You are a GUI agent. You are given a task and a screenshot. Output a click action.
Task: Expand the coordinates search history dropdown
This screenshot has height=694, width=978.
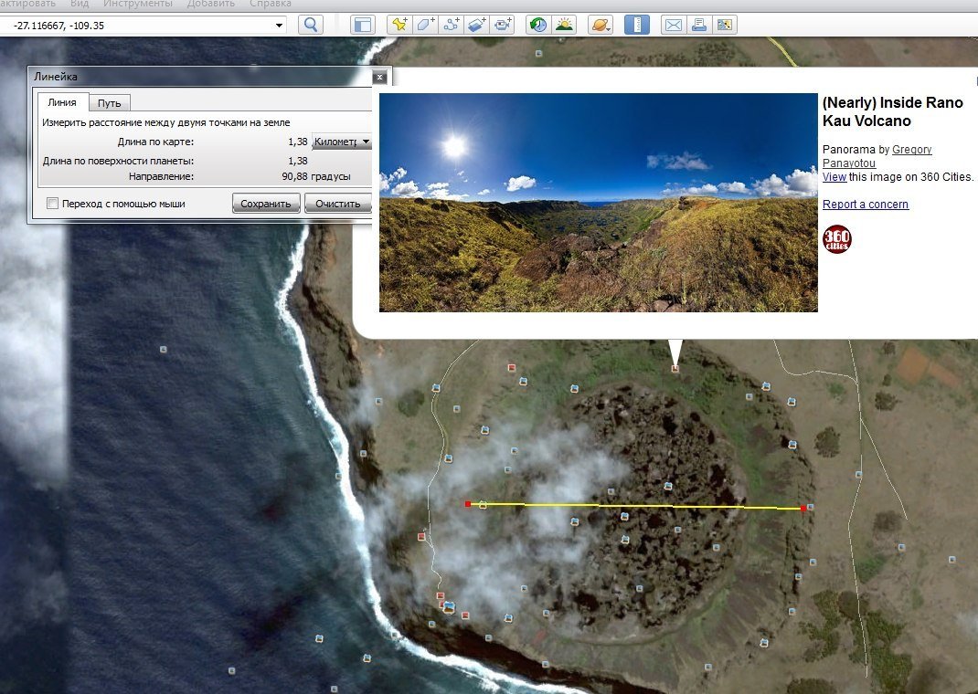[x=279, y=26]
